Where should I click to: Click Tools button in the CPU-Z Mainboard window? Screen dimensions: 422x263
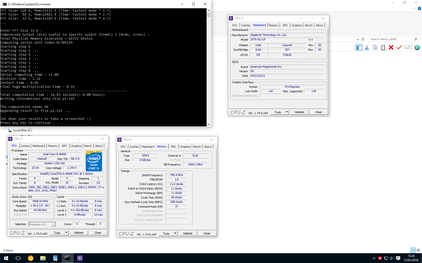[x=278, y=112]
